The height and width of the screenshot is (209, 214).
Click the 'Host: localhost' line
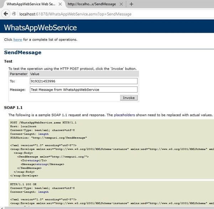coord(23,127)
